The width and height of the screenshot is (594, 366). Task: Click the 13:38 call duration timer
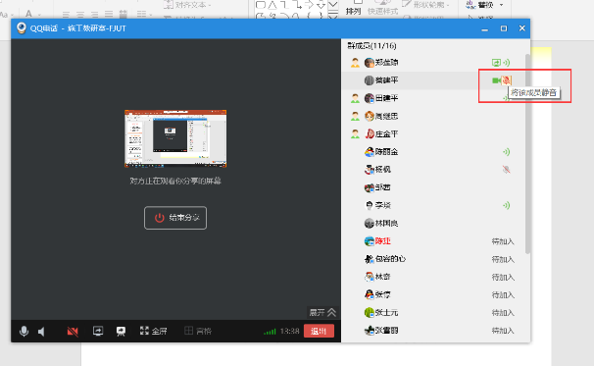click(290, 331)
